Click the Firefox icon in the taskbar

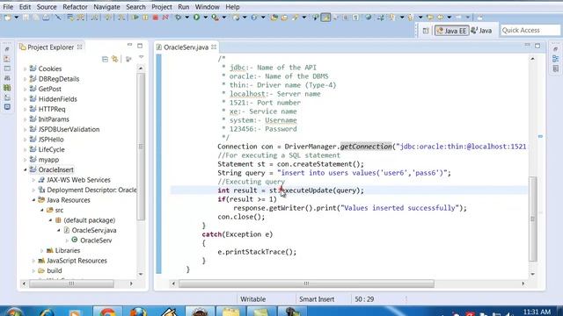(x=138, y=312)
